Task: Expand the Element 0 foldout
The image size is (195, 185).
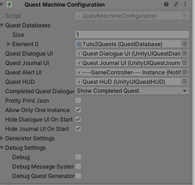Action: (x=8, y=44)
